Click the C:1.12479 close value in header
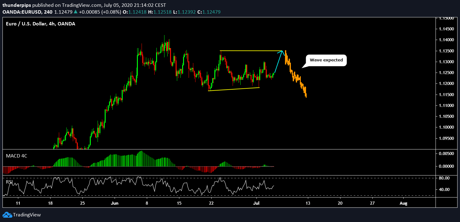This screenshot has width=460, height=222. [209, 12]
